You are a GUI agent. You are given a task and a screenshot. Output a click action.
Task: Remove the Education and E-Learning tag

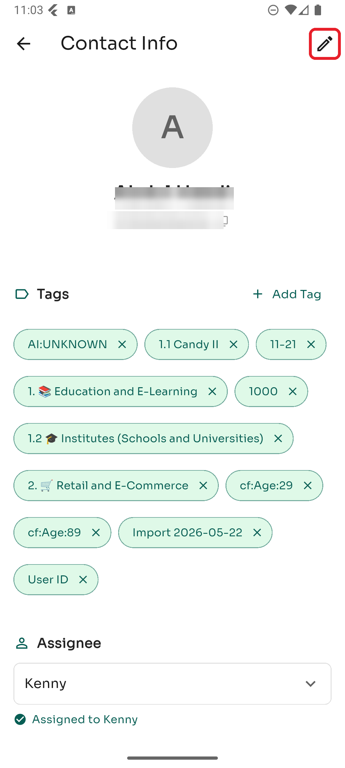pyautogui.click(x=212, y=391)
